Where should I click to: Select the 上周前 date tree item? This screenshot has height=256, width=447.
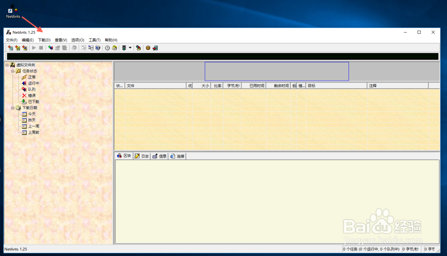pyautogui.click(x=34, y=132)
